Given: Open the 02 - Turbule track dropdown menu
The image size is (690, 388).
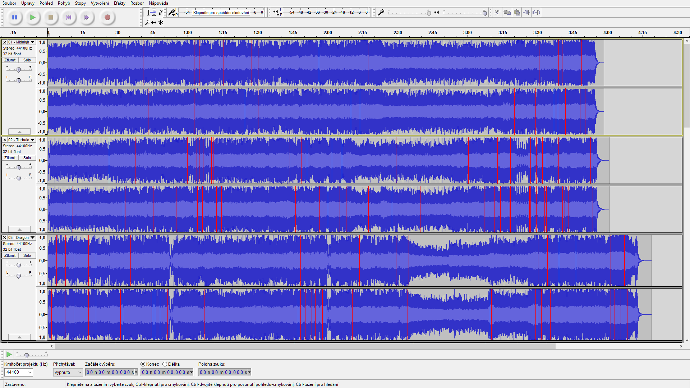Looking at the screenshot, I should (32, 140).
